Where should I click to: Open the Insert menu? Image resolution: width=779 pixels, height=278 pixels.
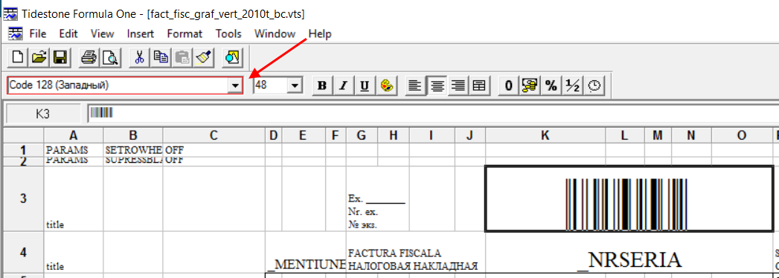coord(141,33)
